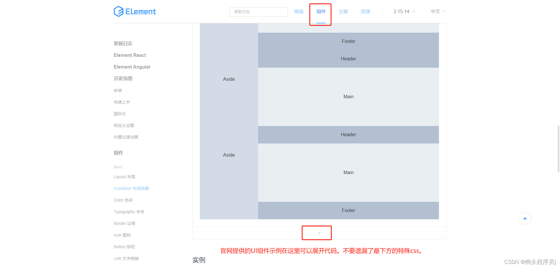The height and width of the screenshot is (268, 560).
Task: Open the 内置过渡动画 sidebar item
Action: pyautogui.click(x=126, y=137)
